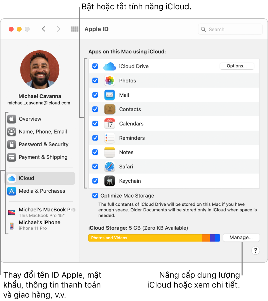Toggle the Reminders checkbox

(95, 138)
